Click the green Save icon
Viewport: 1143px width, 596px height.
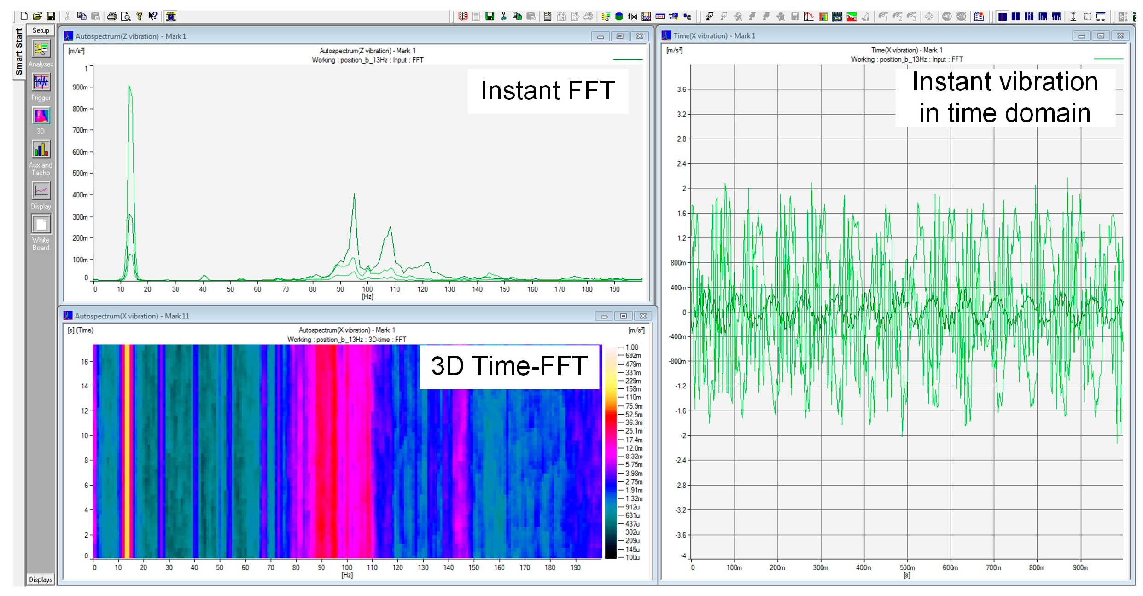click(x=490, y=17)
